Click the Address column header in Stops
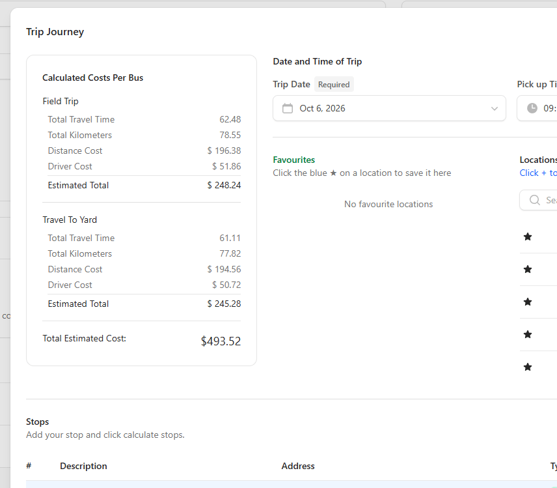The width and height of the screenshot is (557, 488). tap(298, 466)
